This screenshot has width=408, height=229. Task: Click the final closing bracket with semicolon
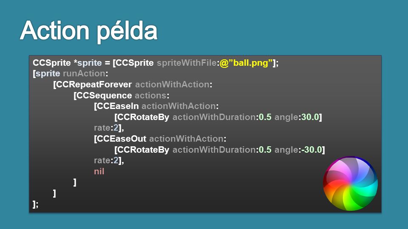coord(36,204)
